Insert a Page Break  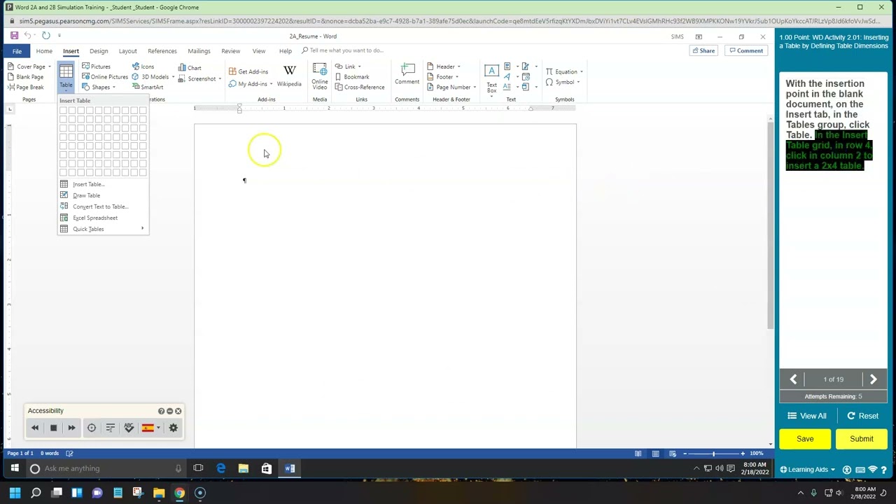coord(26,87)
